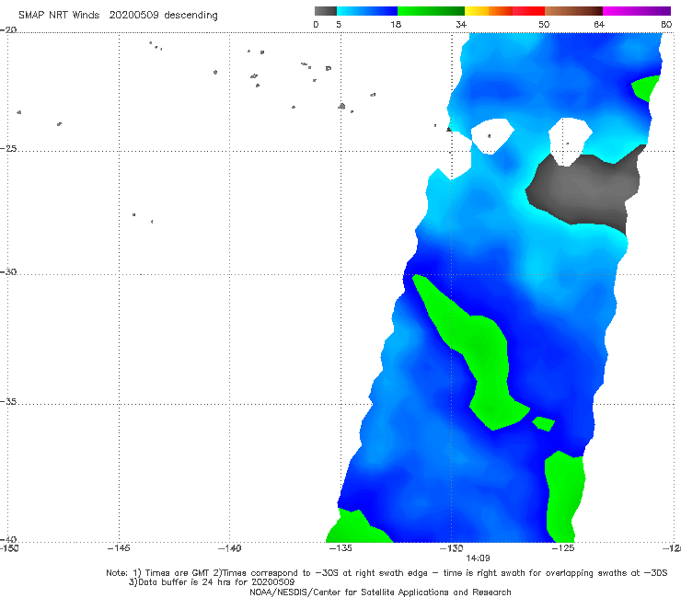Pick the cyan-to-blue segment of the color bar

click(367, 11)
